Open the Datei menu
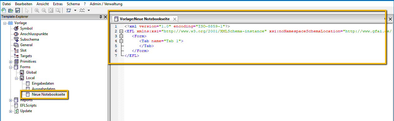Viewport: 394px width, 121px height. click(6, 4)
